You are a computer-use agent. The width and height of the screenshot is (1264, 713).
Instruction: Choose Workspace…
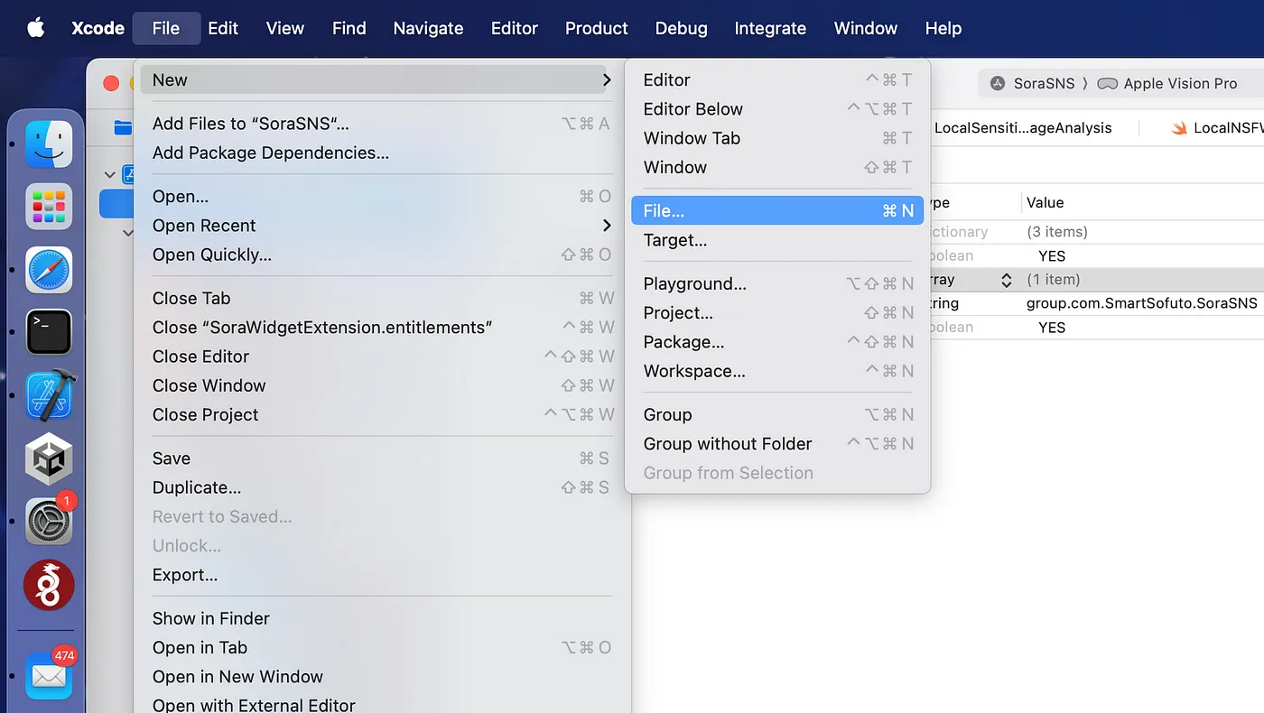[777, 371]
